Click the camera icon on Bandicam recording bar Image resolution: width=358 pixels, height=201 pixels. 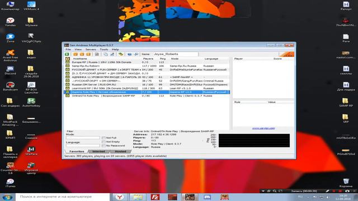pos(347,191)
